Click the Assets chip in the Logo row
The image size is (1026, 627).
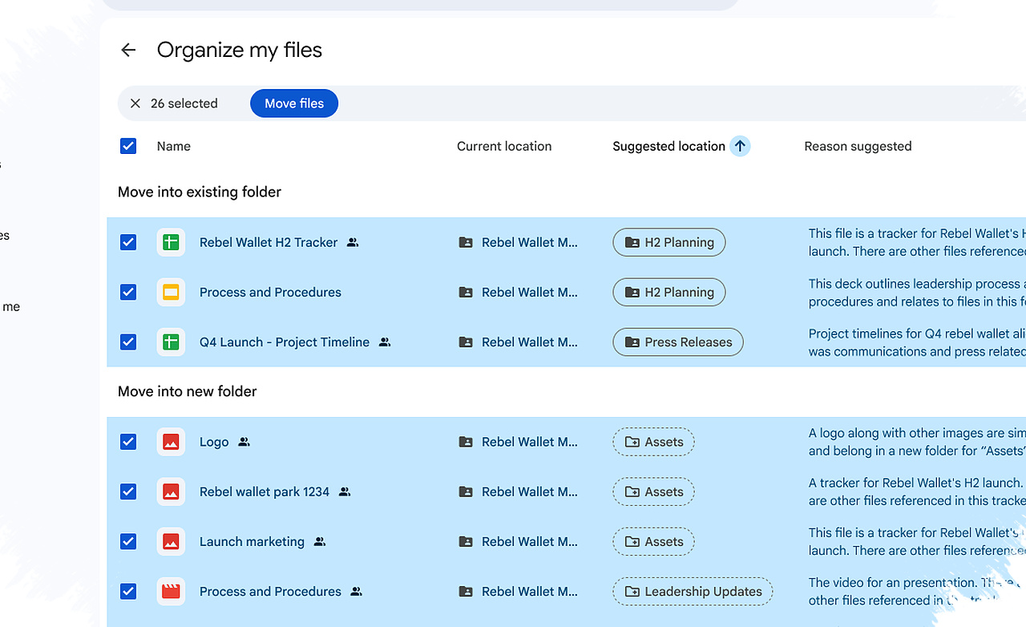coord(654,442)
